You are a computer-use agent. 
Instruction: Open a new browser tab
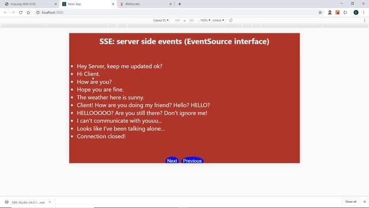pos(179,4)
